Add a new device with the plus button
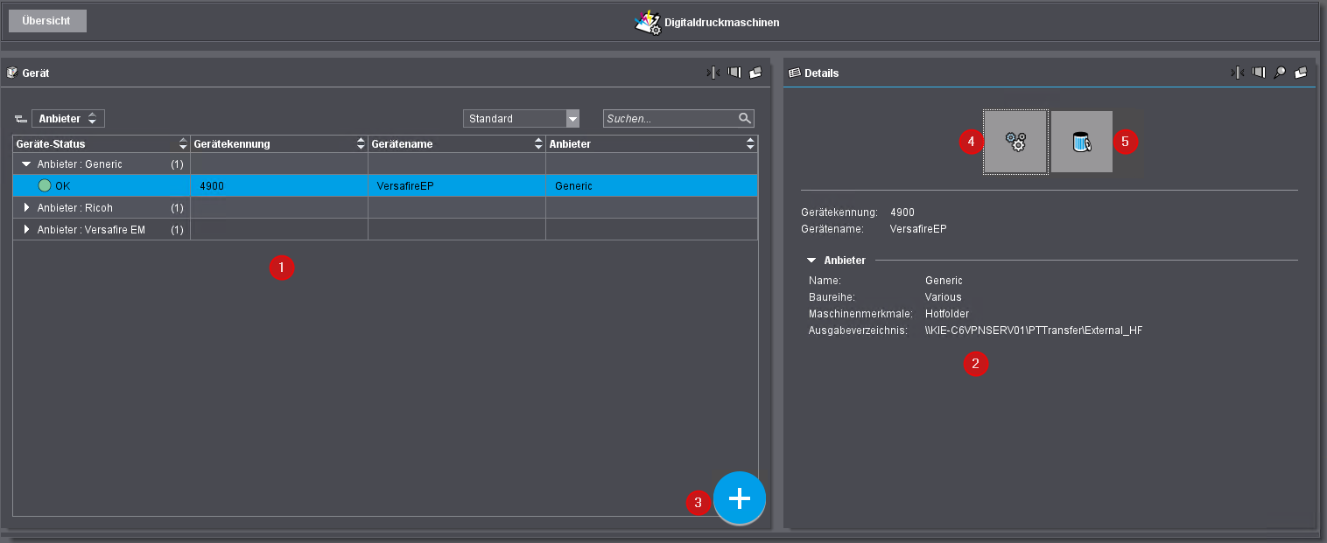Image resolution: width=1327 pixels, height=543 pixels. pyautogui.click(x=740, y=498)
